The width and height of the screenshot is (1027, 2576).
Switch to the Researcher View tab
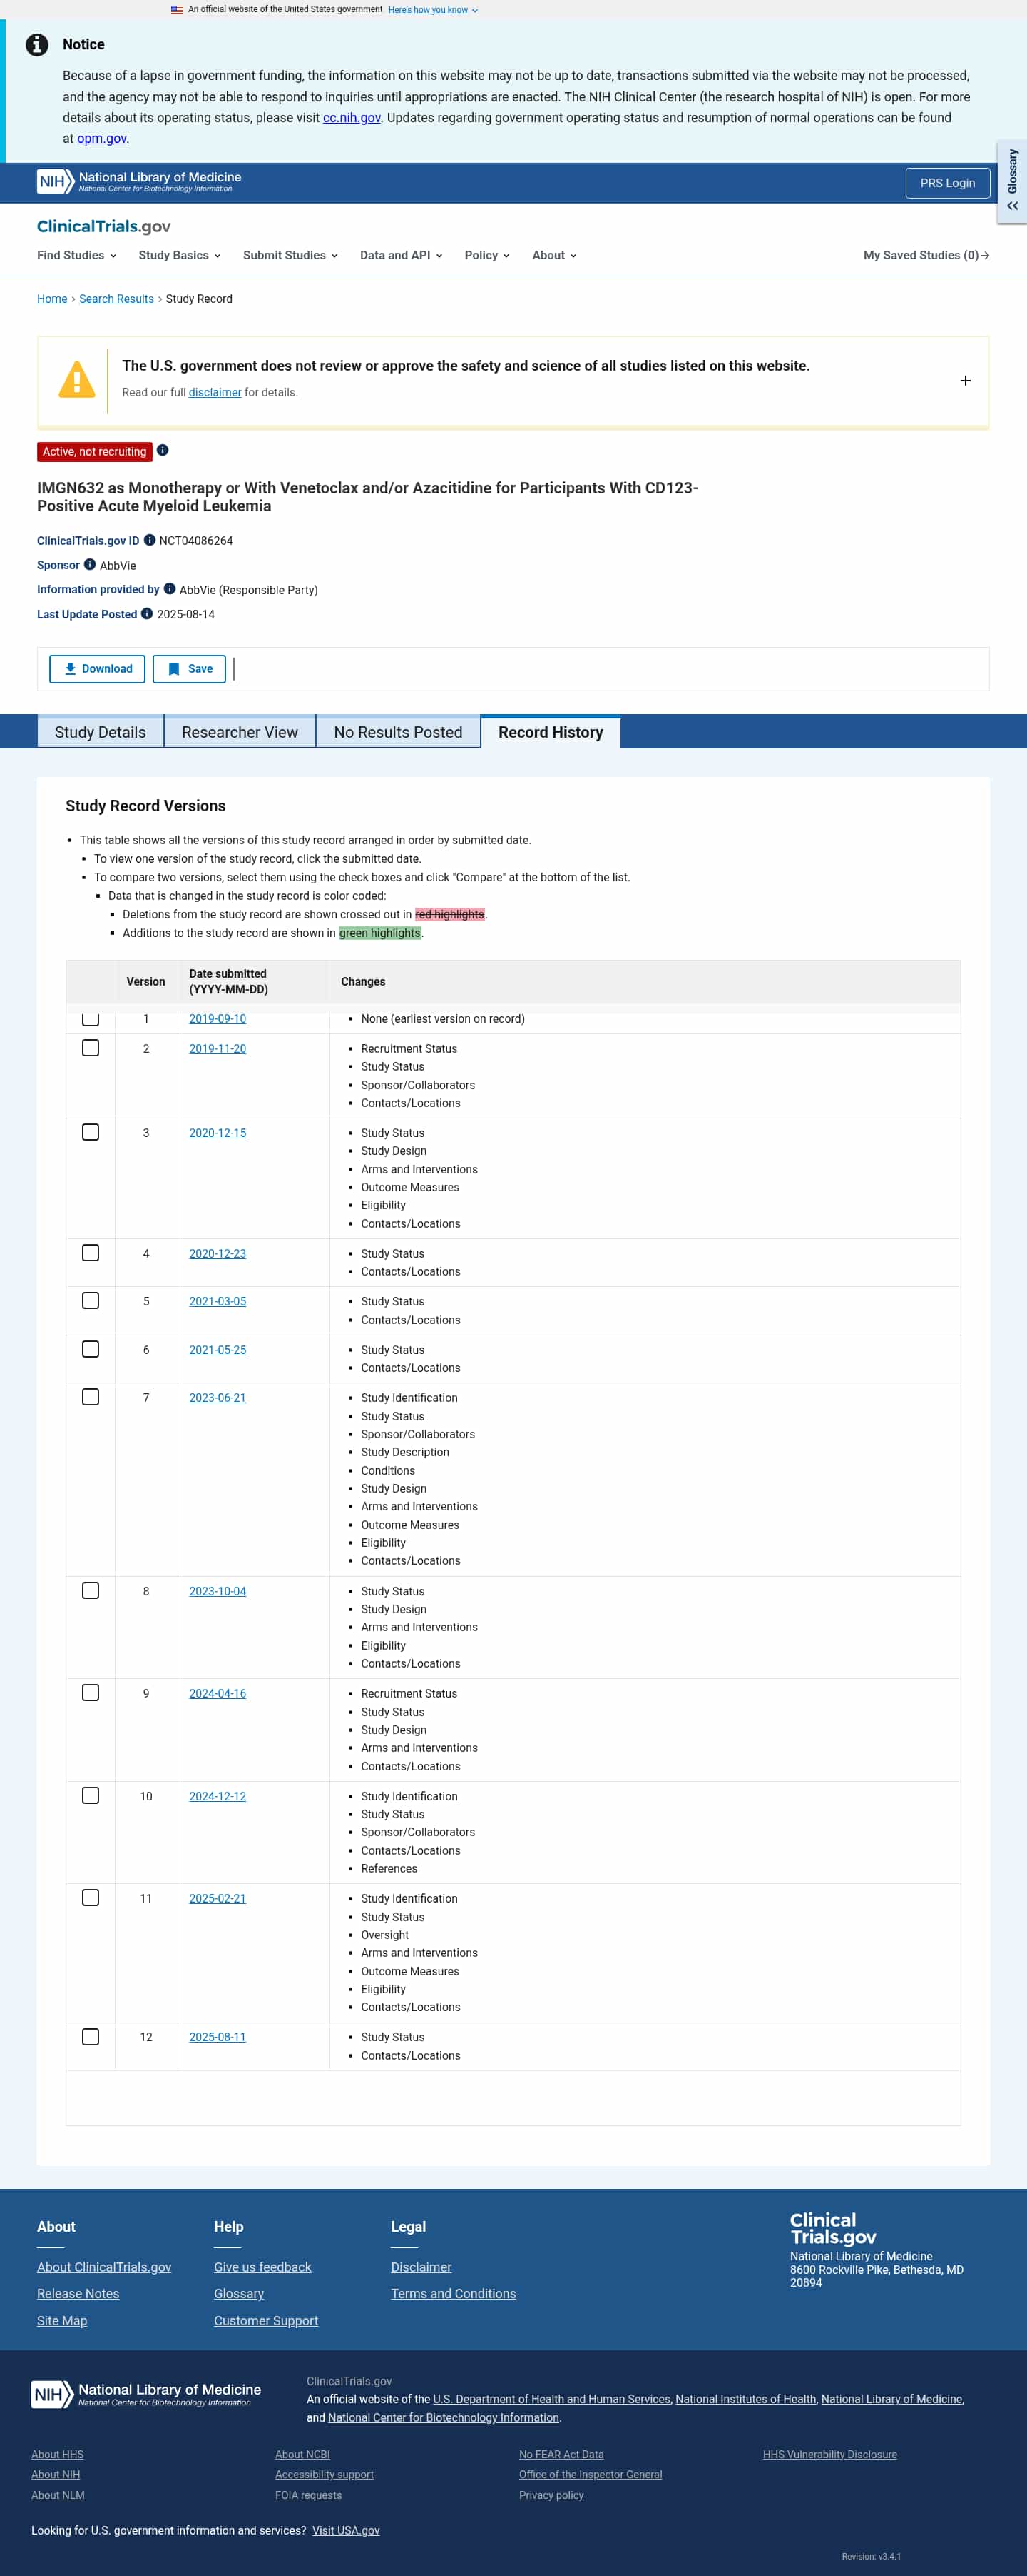pyautogui.click(x=240, y=731)
